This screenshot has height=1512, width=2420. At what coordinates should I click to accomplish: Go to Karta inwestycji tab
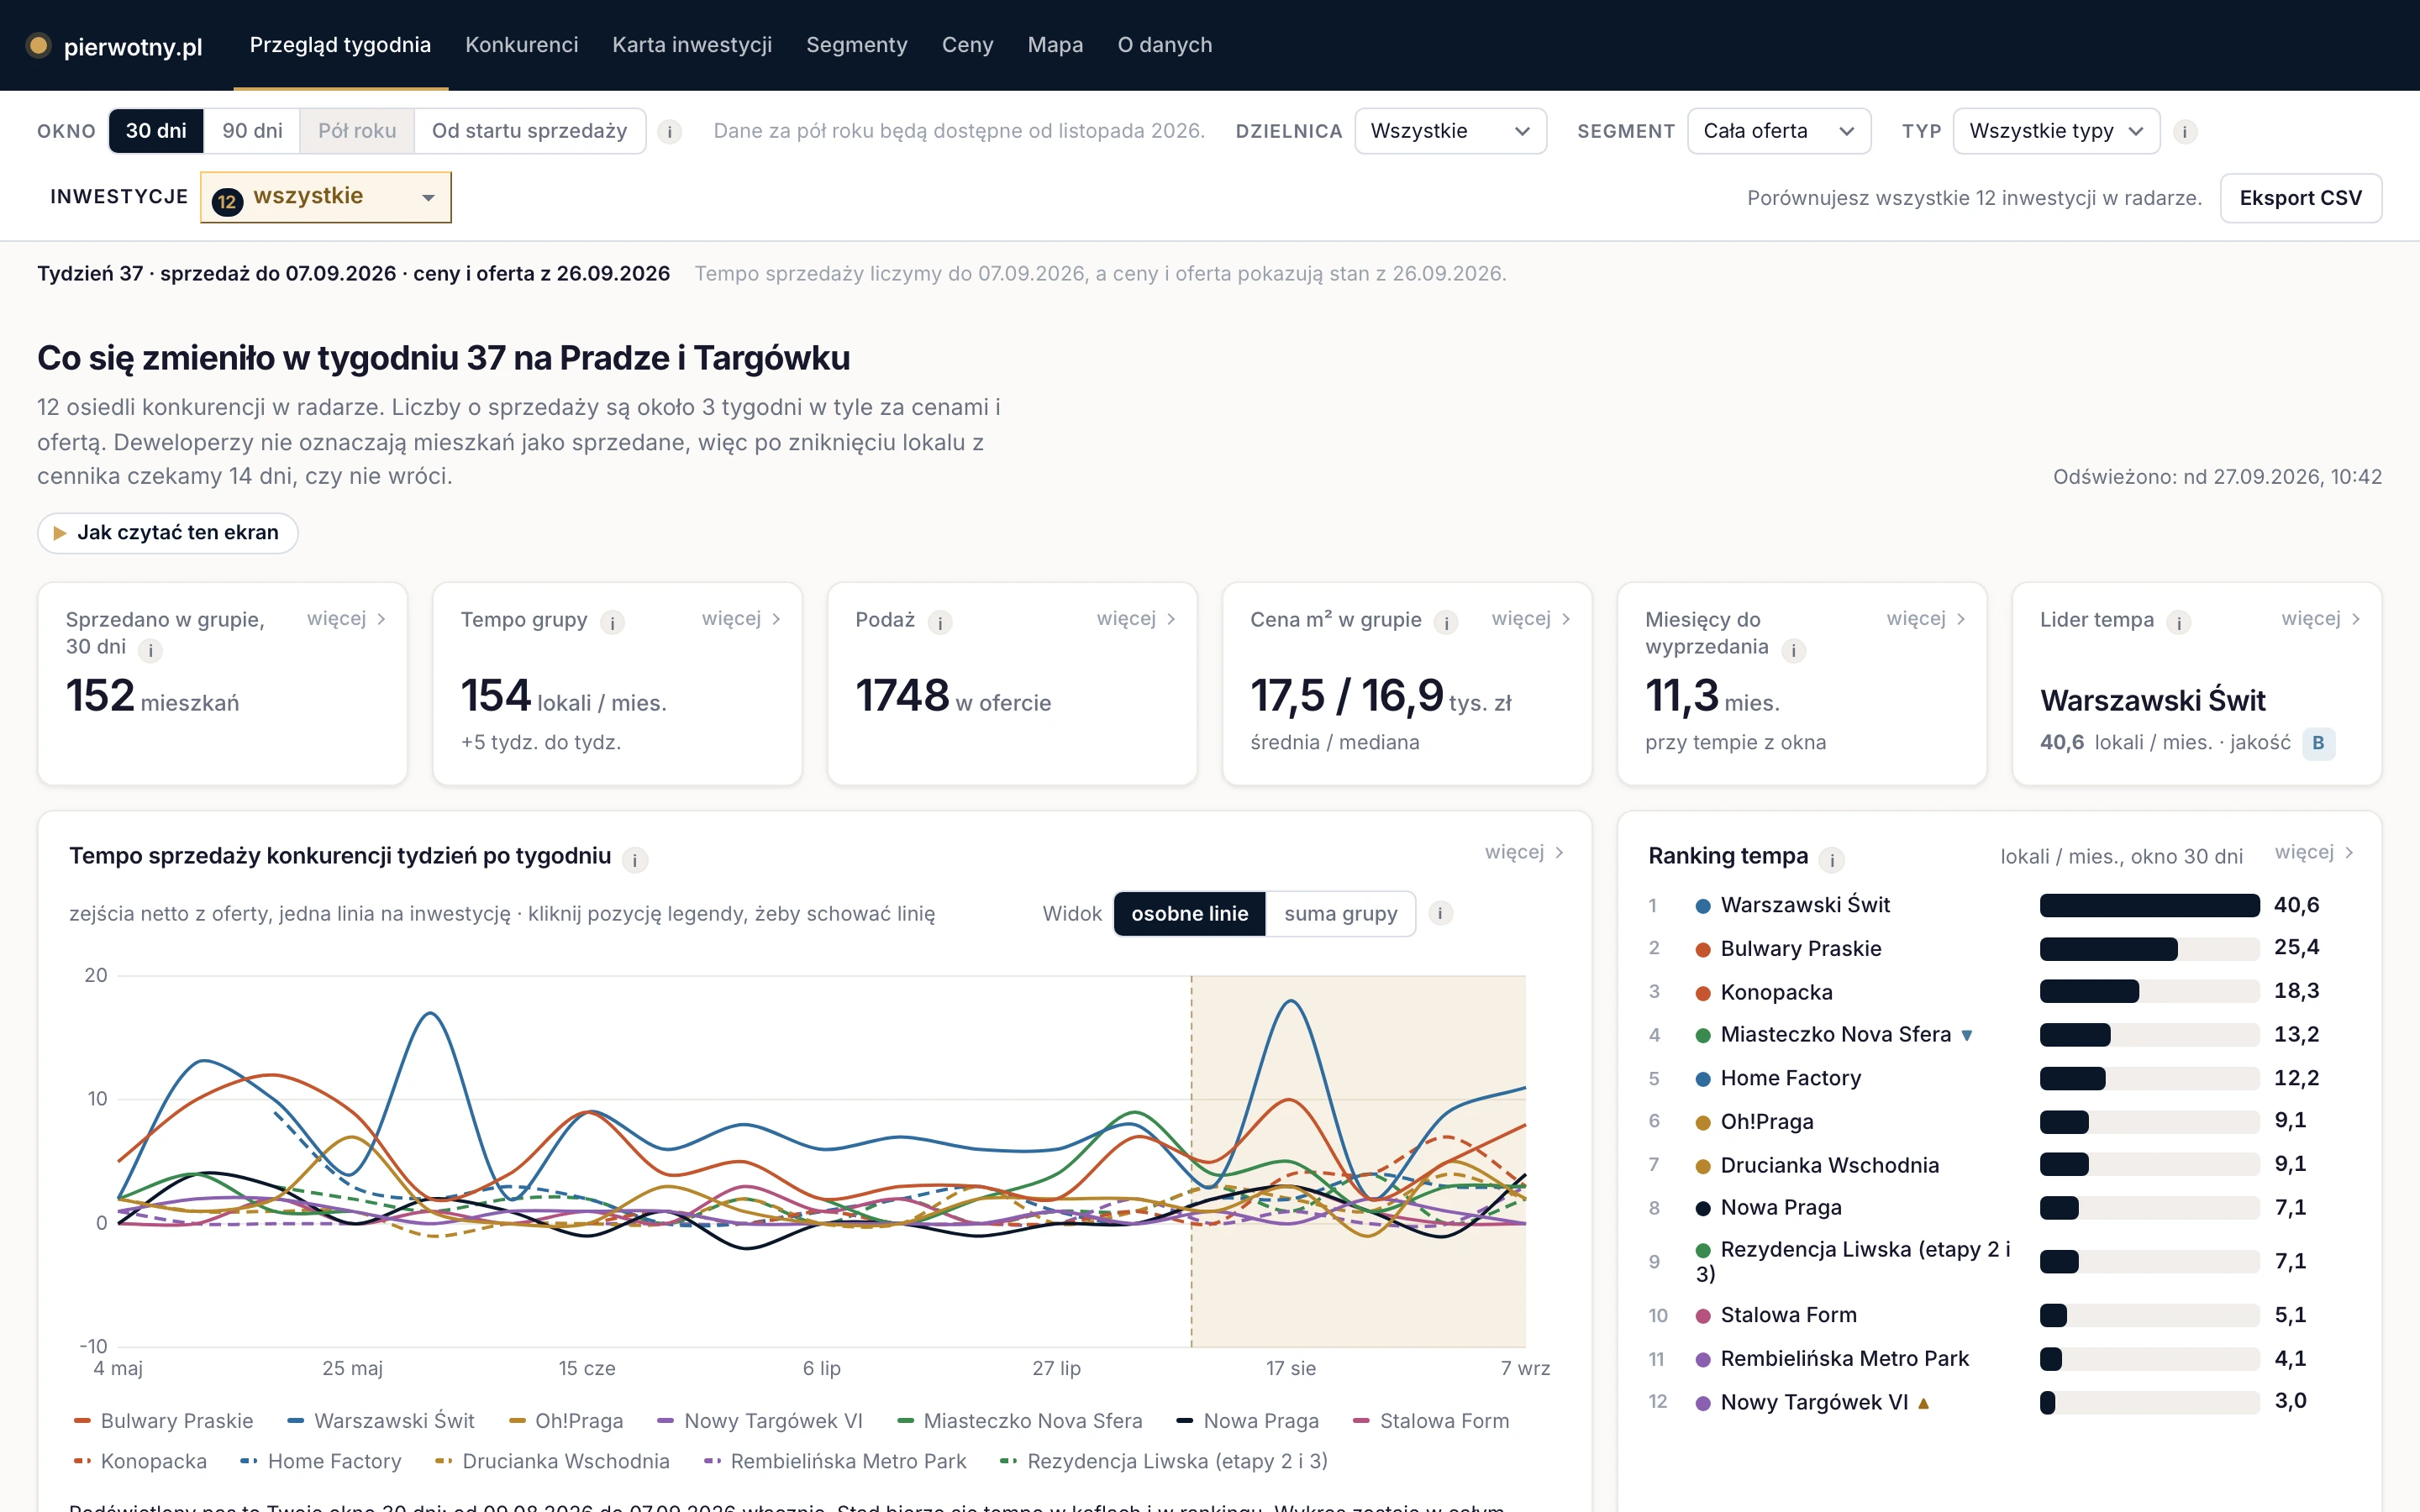(x=692, y=45)
